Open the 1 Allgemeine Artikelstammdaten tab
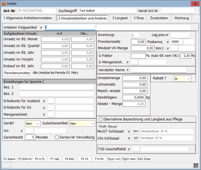Image resolution: width=201 pixels, height=170 pixels. (28, 18)
